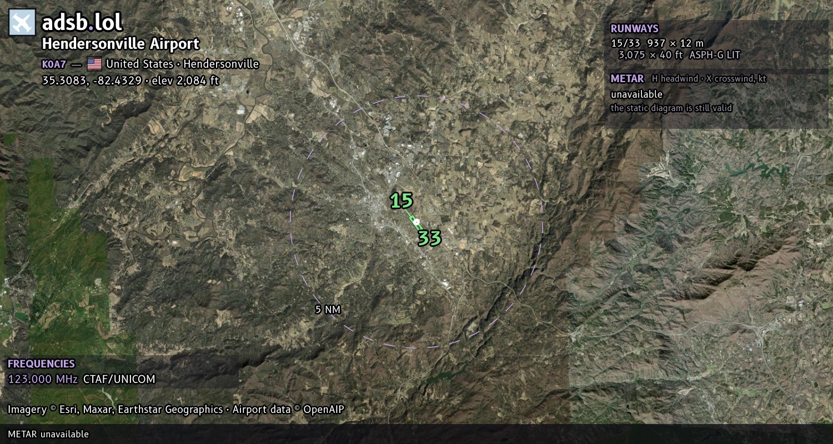This screenshot has width=833, height=444.
Task: Click the 3,075 × 40 ft ASPH-G LIT line
Action: coord(679,55)
